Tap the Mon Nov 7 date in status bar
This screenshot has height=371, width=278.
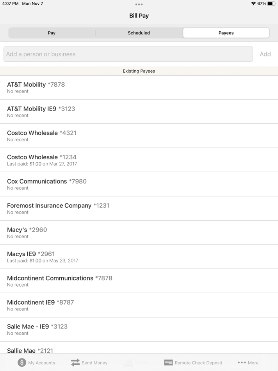[32, 4]
